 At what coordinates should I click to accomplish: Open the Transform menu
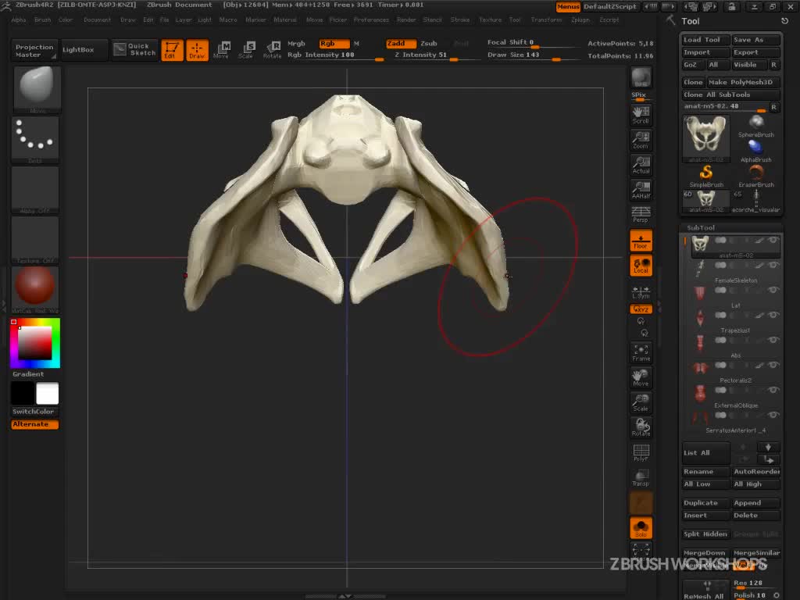point(546,20)
